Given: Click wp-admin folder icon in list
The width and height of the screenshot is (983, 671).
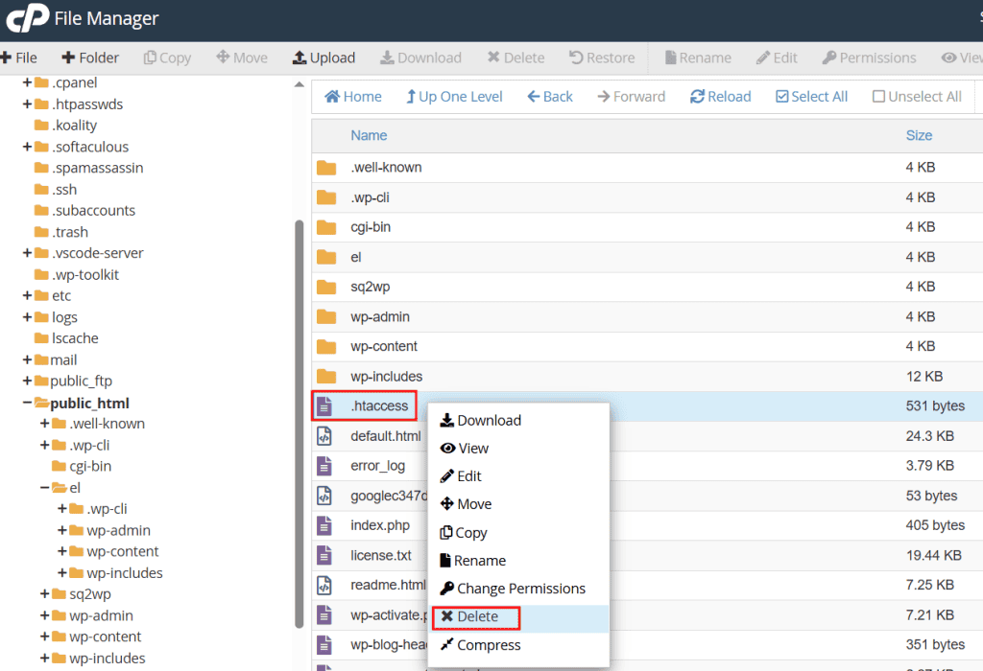Looking at the screenshot, I should point(326,316).
